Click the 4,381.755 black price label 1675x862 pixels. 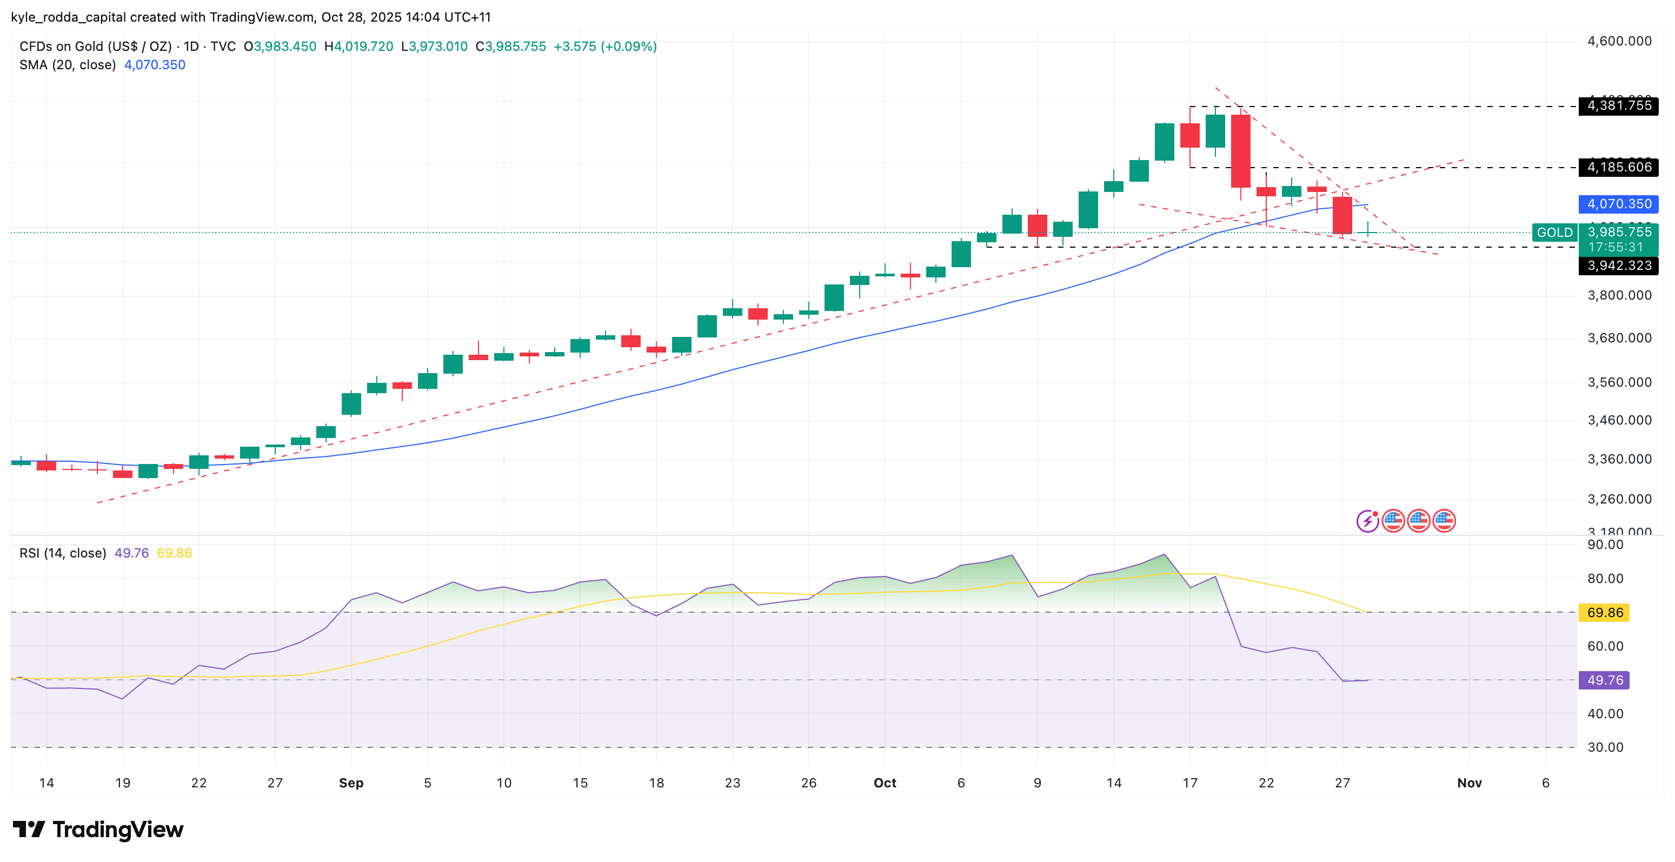click(x=1618, y=105)
